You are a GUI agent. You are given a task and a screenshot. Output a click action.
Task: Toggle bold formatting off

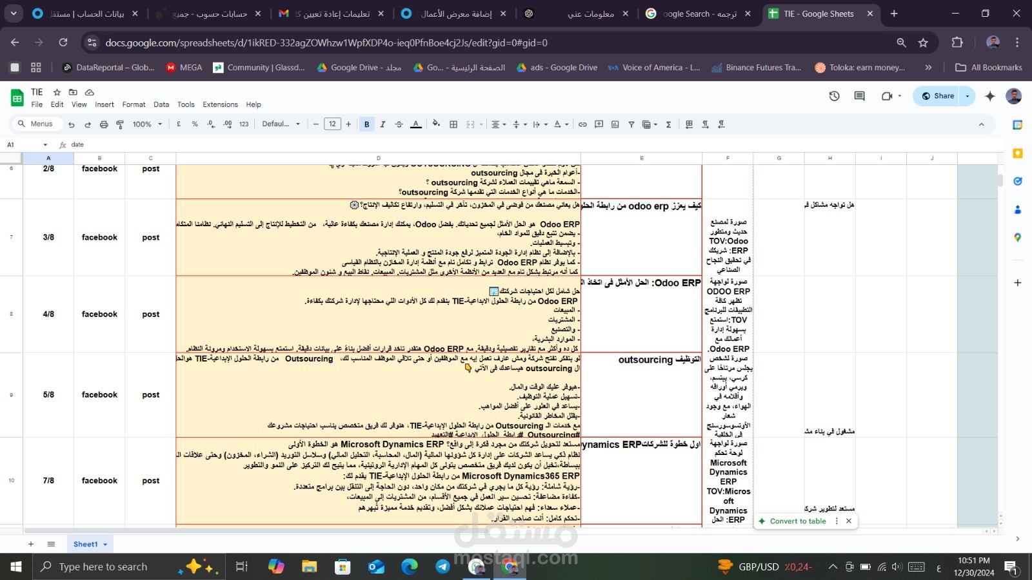click(366, 124)
